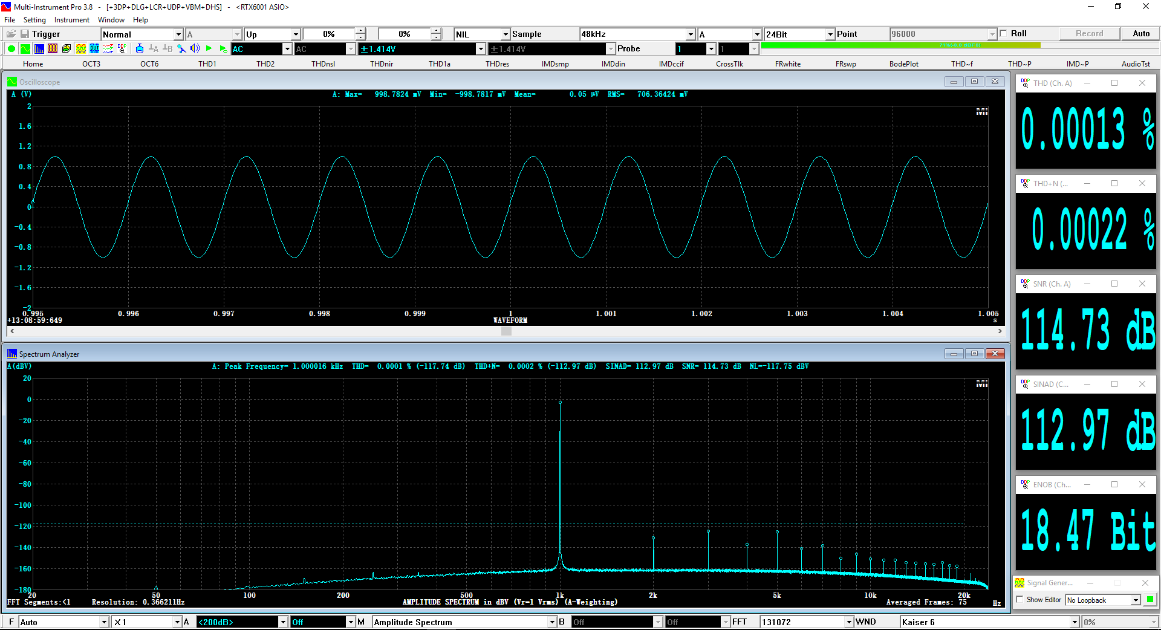The image size is (1161, 630).
Task: Switch to the THD1 panel tab
Action: click(x=207, y=63)
